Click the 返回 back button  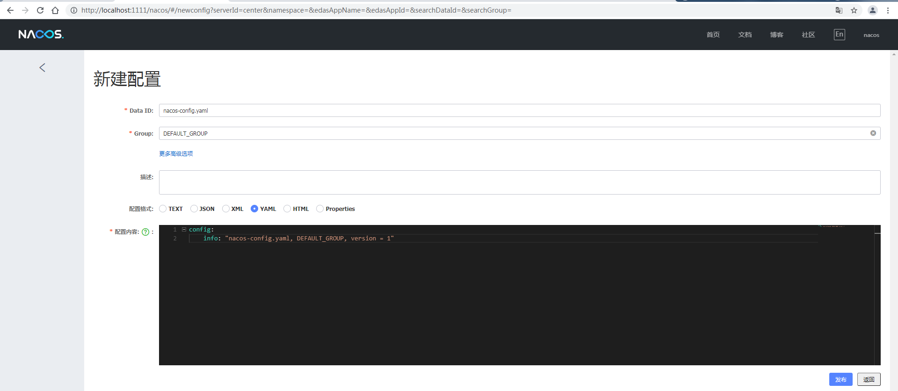click(869, 379)
